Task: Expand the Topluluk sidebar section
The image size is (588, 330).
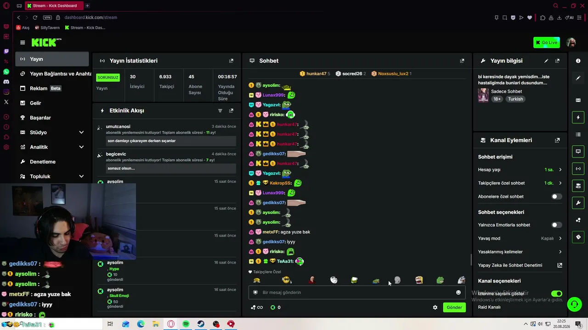Action: click(81, 176)
